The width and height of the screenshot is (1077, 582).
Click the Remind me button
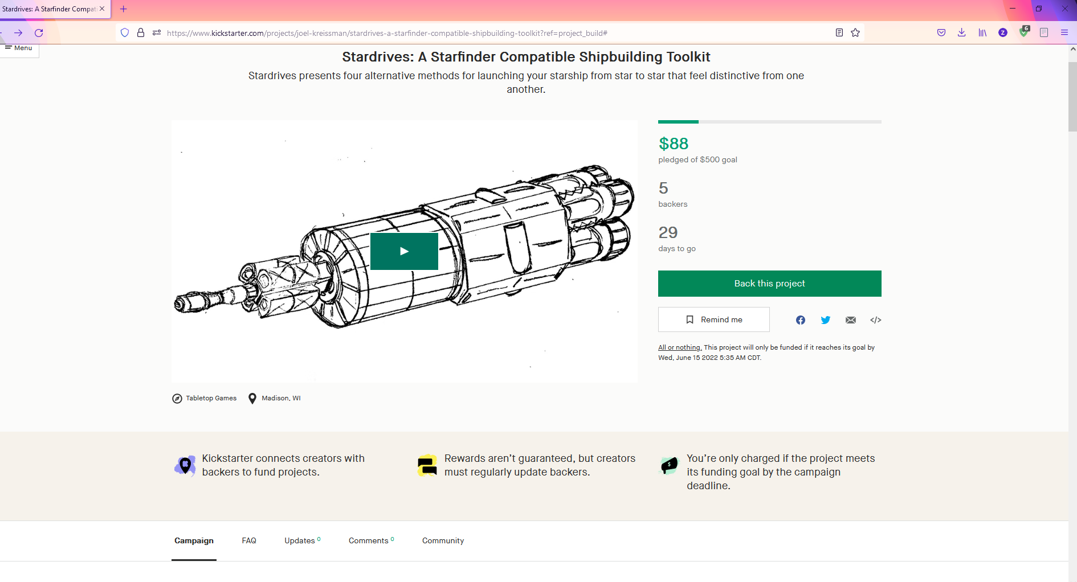[713, 319]
